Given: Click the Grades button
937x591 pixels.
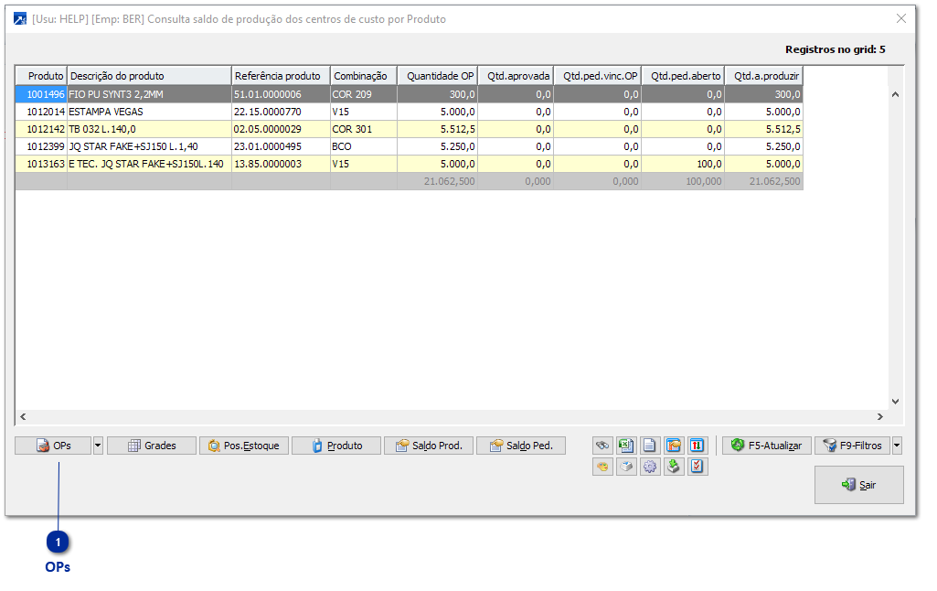Looking at the screenshot, I should (x=152, y=446).
